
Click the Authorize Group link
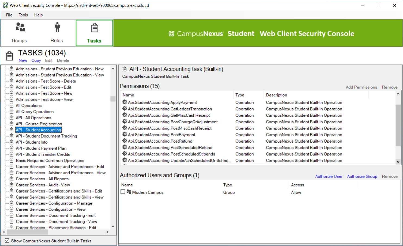(362, 176)
